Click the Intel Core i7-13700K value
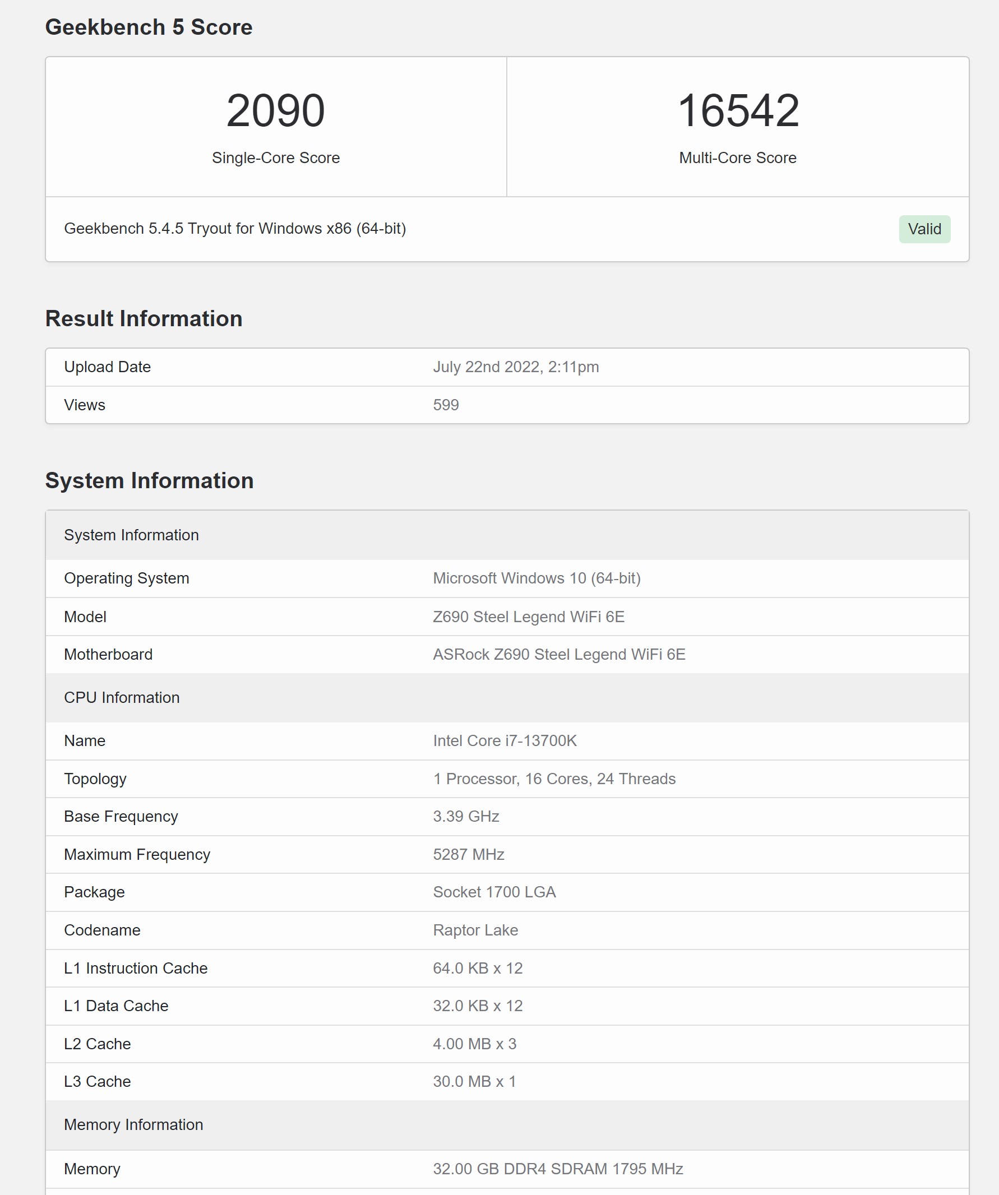 pos(505,741)
